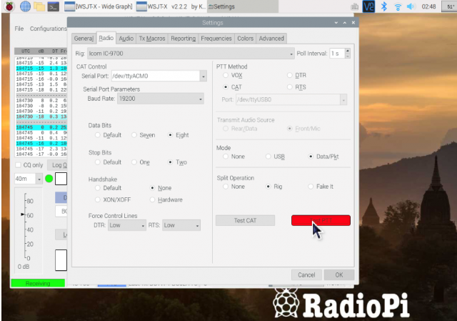Click the Serial Port text field

156,76
